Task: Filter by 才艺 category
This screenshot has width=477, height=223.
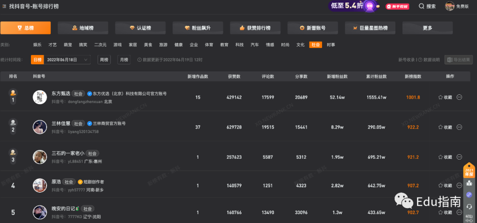Action: click(52, 45)
